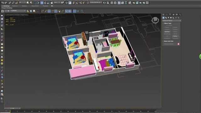Viewport: 201px width, 113px height.
Task: Click the Render Production teapot icon
Action: (140, 3)
